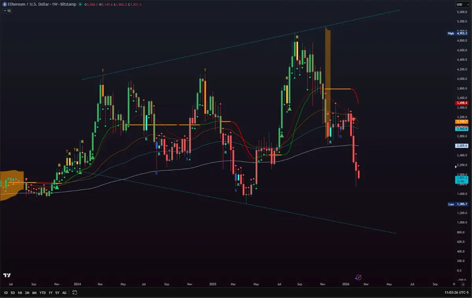Screen dimensions: 472x298
Task: Click the -200.0 price scale value
Action: coord(462,280)
